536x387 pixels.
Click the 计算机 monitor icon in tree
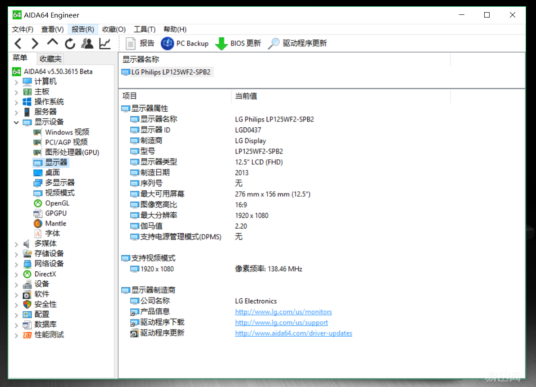click(x=27, y=81)
